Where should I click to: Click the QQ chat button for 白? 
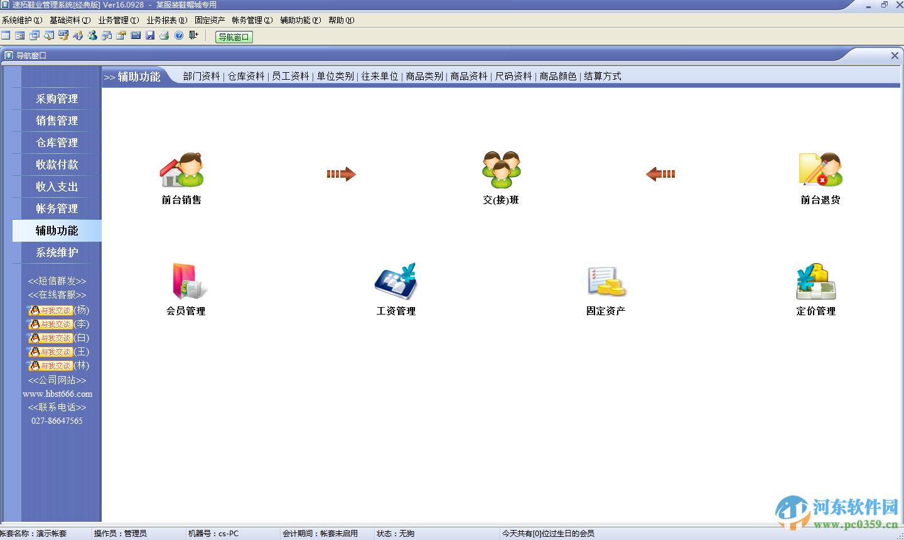[50, 338]
